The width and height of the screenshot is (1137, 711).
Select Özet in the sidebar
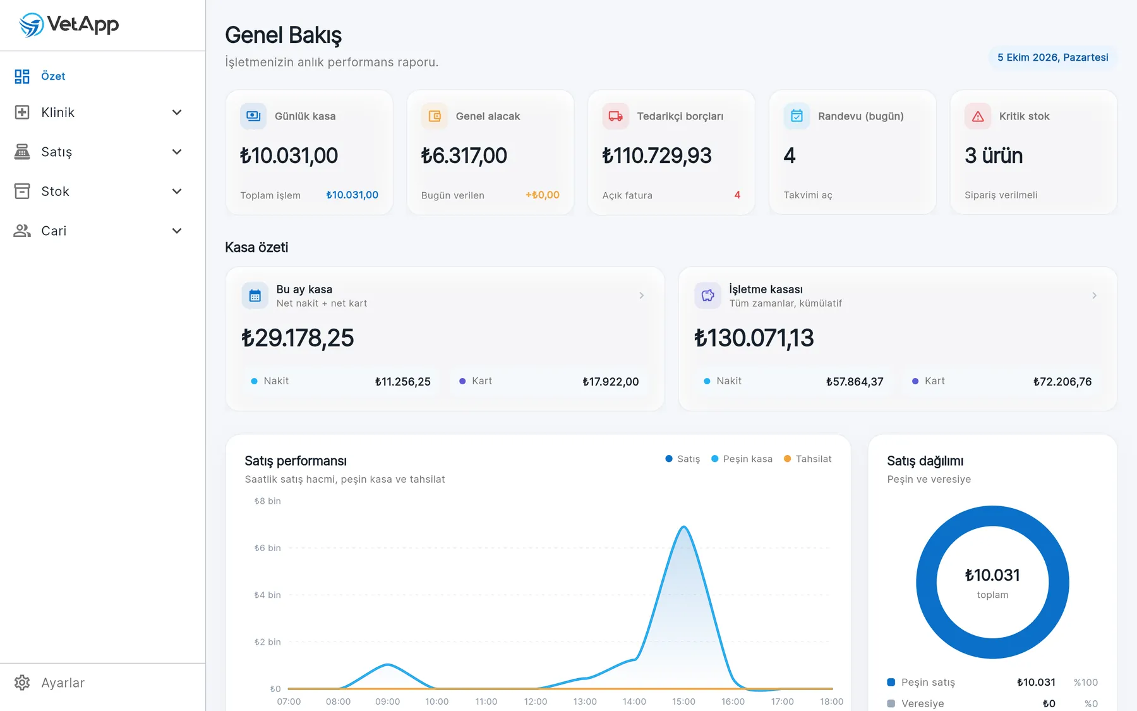[102, 76]
